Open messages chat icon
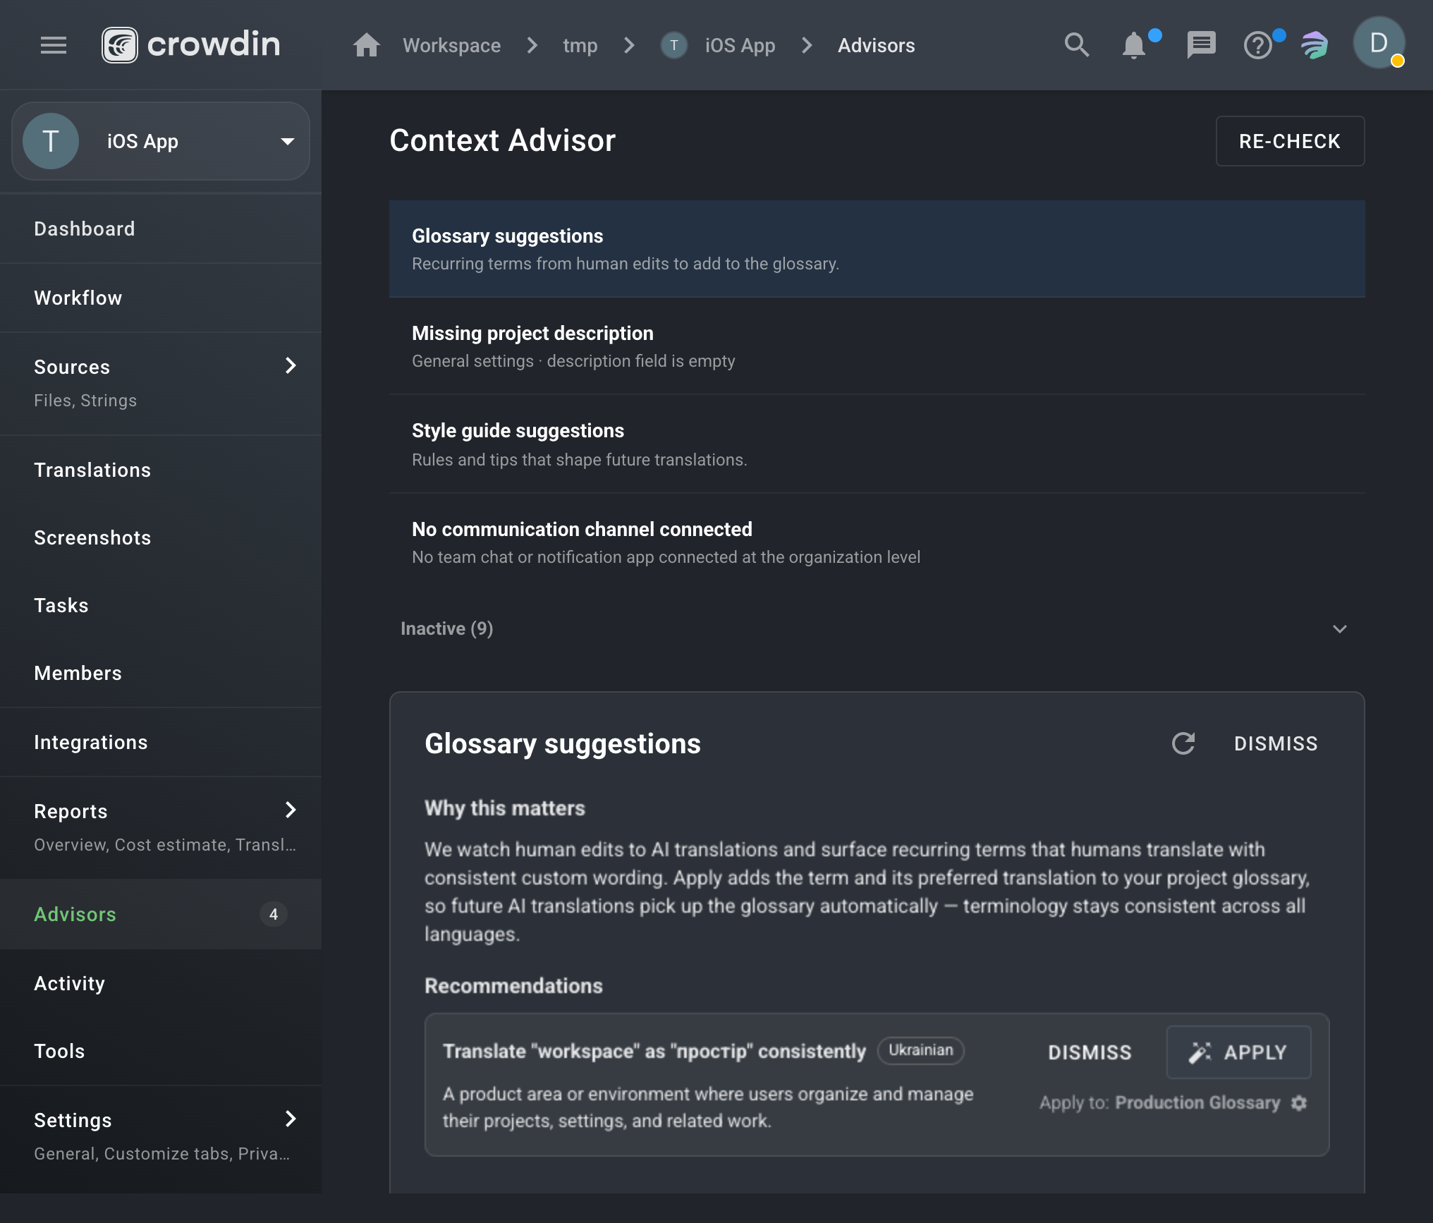 pyautogui.click(x=1200, y=45)
